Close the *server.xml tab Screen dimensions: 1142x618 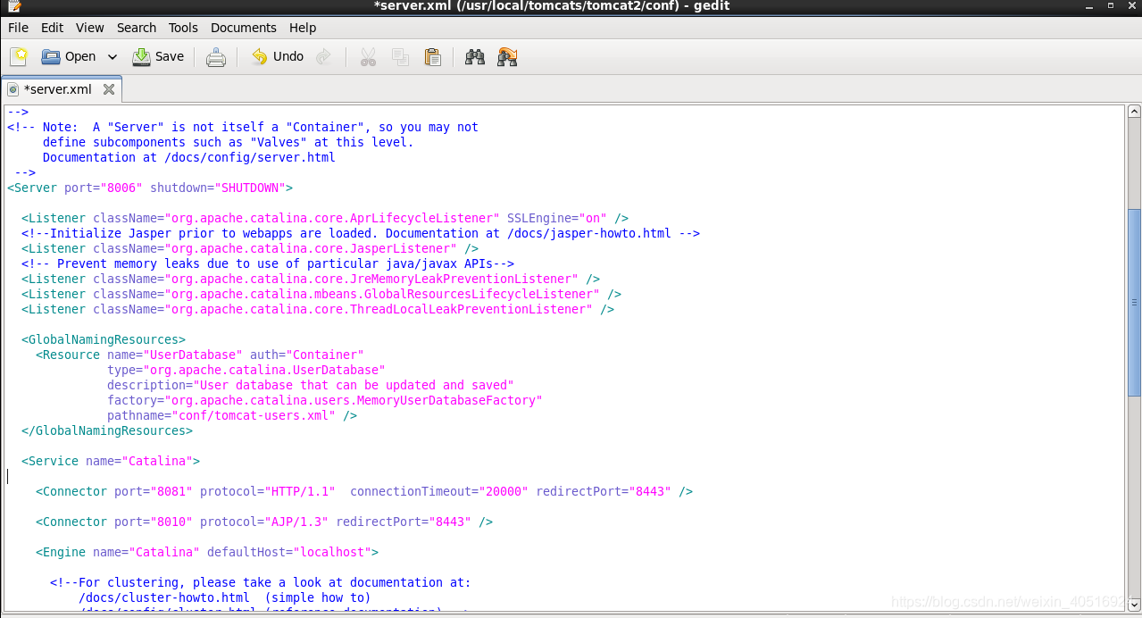pyautogui.click(x=109, y=89)
